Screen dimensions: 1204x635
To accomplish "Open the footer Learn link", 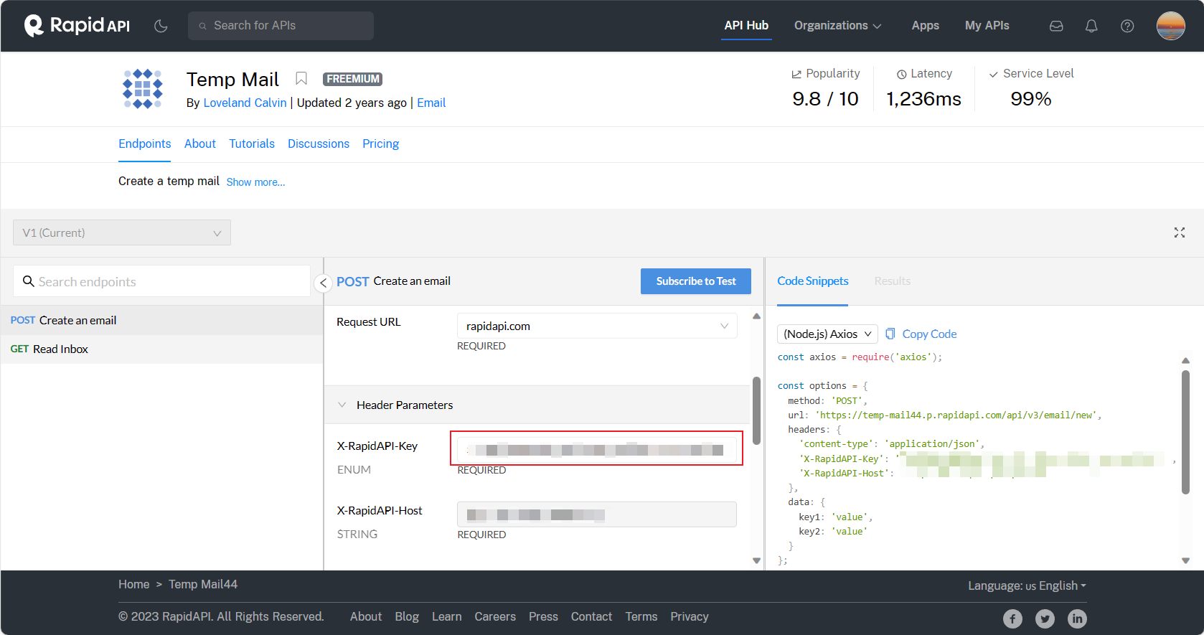I will click(446, 616).
